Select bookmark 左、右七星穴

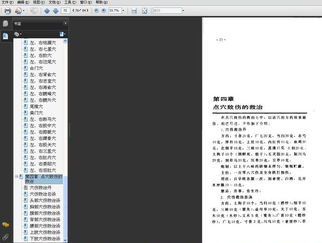[43, 49]
